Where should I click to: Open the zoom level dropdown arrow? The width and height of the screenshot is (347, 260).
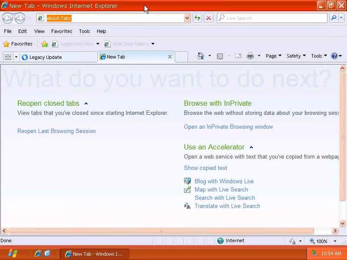coord(335,241)
